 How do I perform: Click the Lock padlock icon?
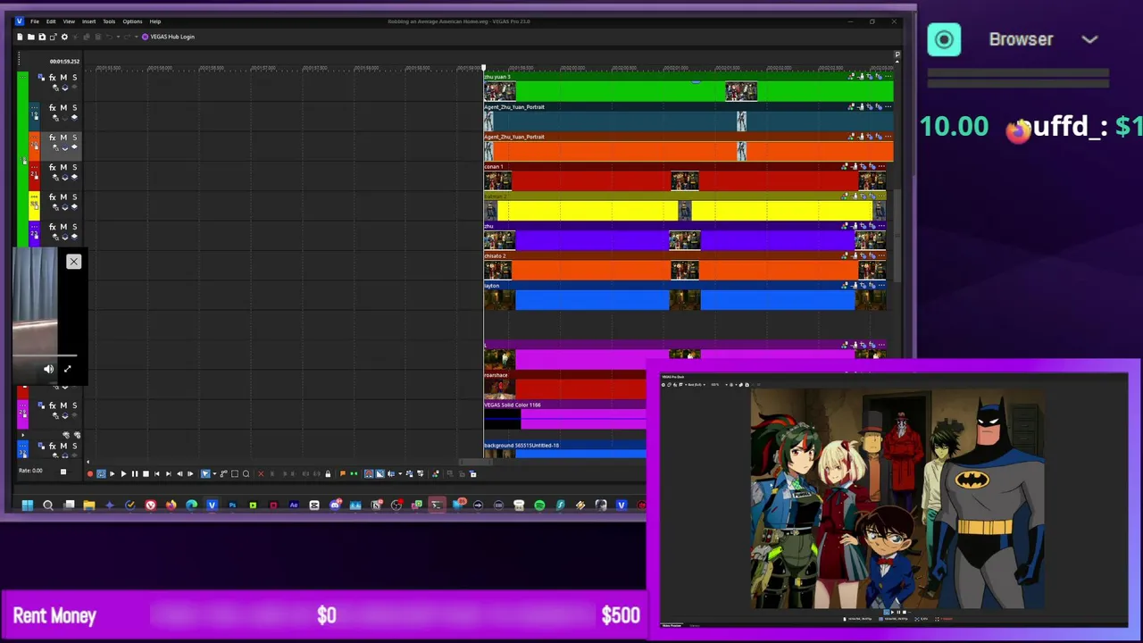pyautogui.click(x=328, y=473)
